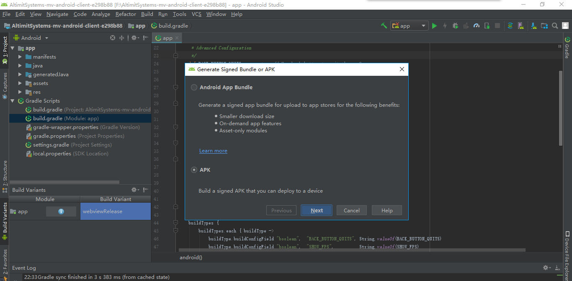Open AVD Manager from the toolbar

(520, 26)
